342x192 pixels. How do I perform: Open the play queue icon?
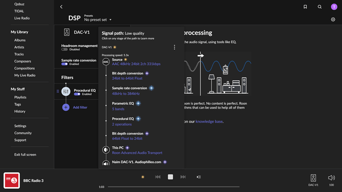pos(198,177)
